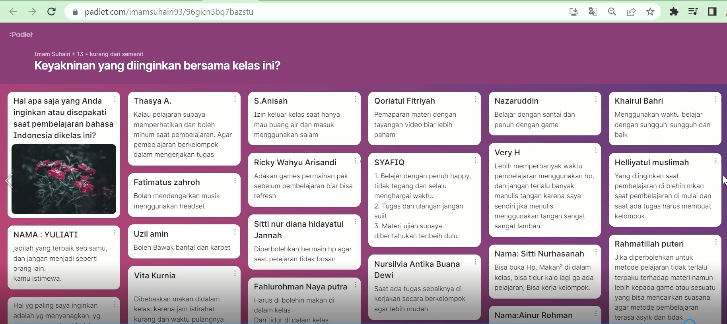The image size is (727, 324).
Task: Click the Imam Suhairi + 13 author link
Action: [58, 54]
